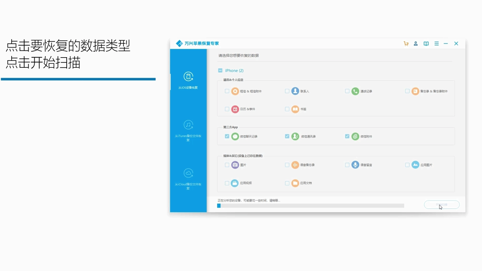Image resolution: width=482 pixels, height=271 pixels.
Task: Tick the 应用图片 checkbox
Action: point(407,165)
